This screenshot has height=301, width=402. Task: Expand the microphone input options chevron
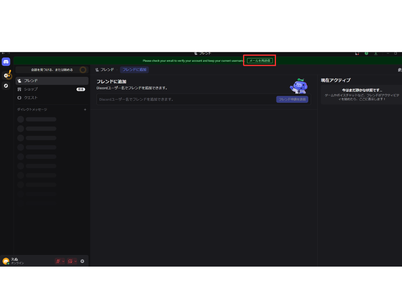[63, 261]
